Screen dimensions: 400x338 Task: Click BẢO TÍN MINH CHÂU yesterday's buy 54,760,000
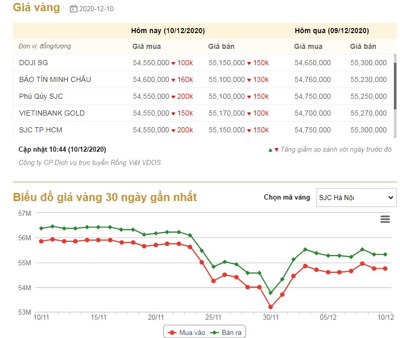[313, 80]
